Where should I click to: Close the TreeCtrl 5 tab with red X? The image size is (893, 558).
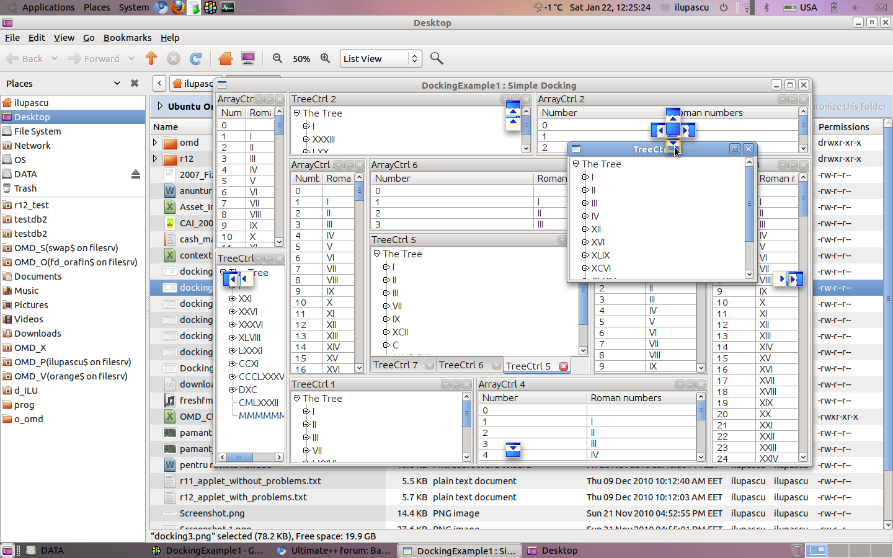pos(564,366)
